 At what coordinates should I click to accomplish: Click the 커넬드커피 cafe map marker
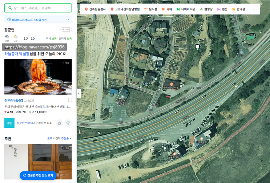tap(202, 139)
